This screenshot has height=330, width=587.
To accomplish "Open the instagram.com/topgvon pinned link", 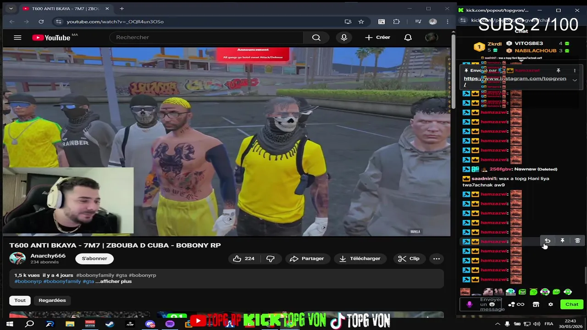I will tap(515, 79).
